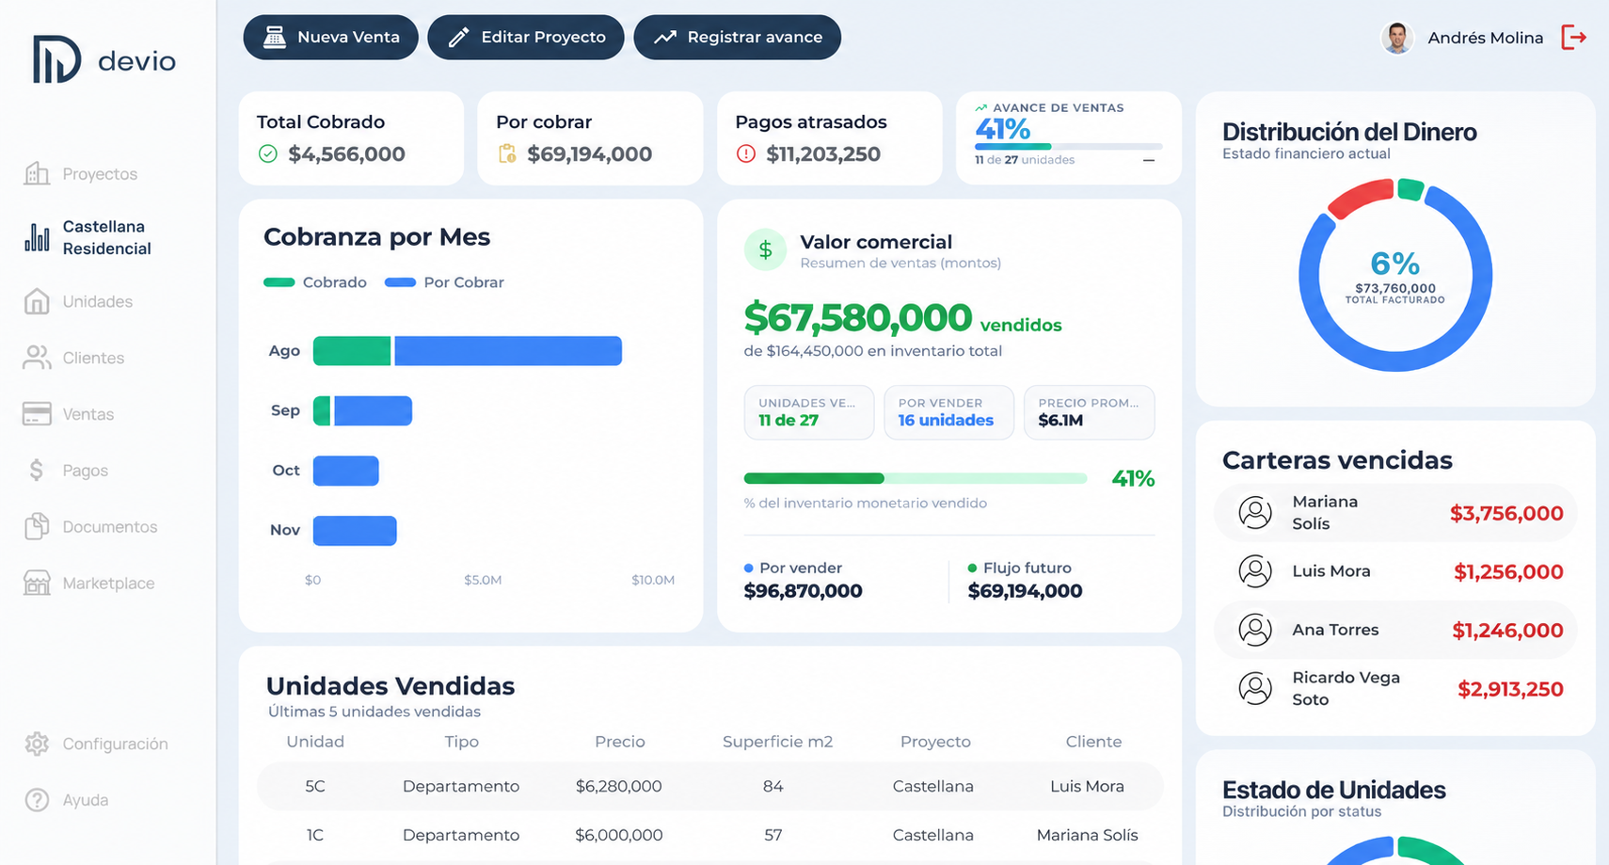Click the pencil icon in Editar Proyecto
Screen dimensions: 1609x865
458,38
